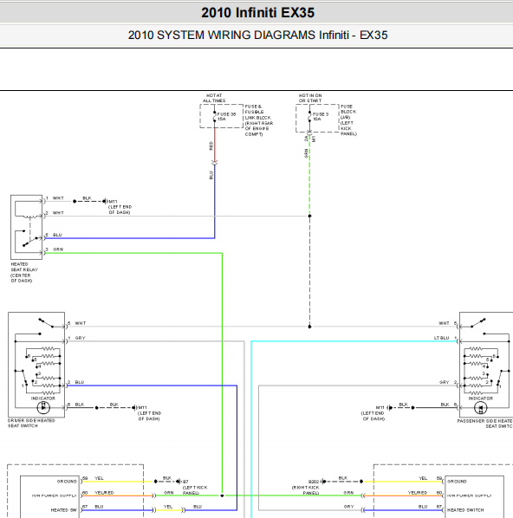This screenshot has width=513, height=518.
Task: Select the "WHT" label at driver switch pin 5
Action: coord(81,323)
